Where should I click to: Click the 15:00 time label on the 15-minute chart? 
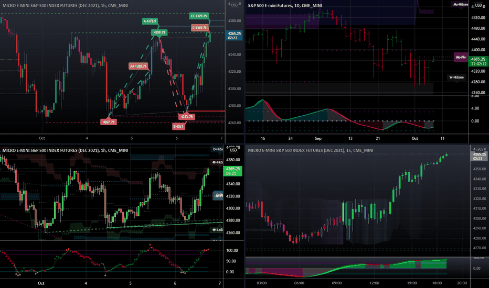coord(412,283)
